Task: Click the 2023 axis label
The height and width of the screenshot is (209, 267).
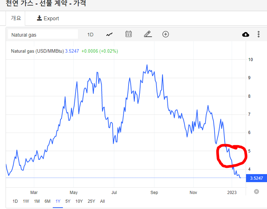Action: (x=232, y=193)
